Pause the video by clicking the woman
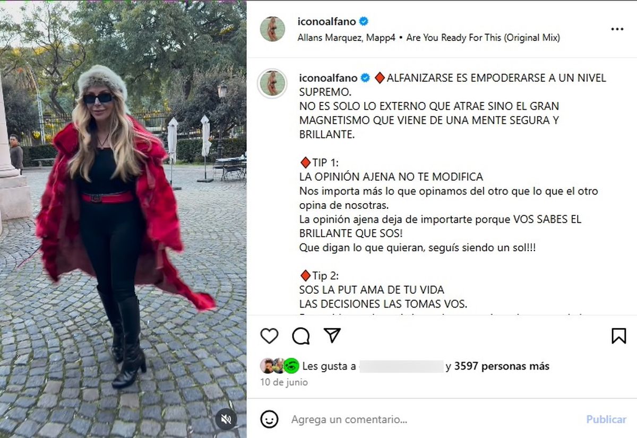The image size is (637, 438). [114, 212]
